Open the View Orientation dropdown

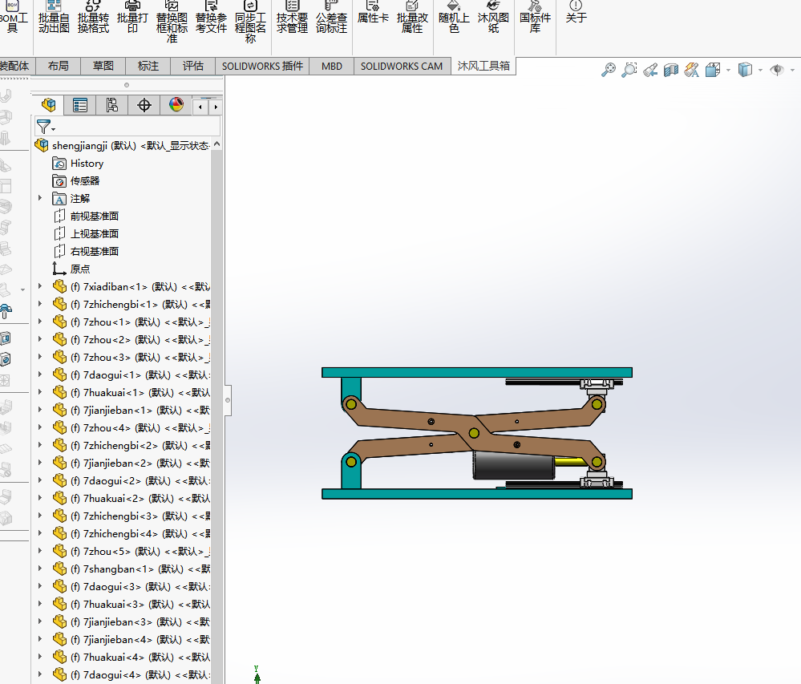(x=712, y=71)
